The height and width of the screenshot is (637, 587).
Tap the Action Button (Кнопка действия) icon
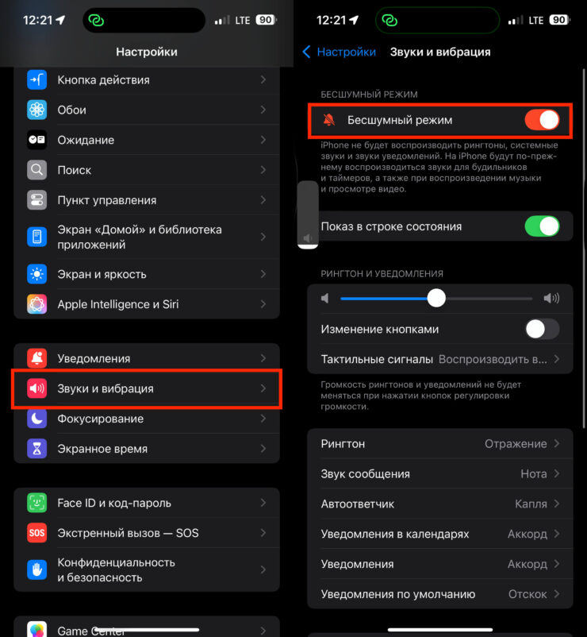coord(37,79)
